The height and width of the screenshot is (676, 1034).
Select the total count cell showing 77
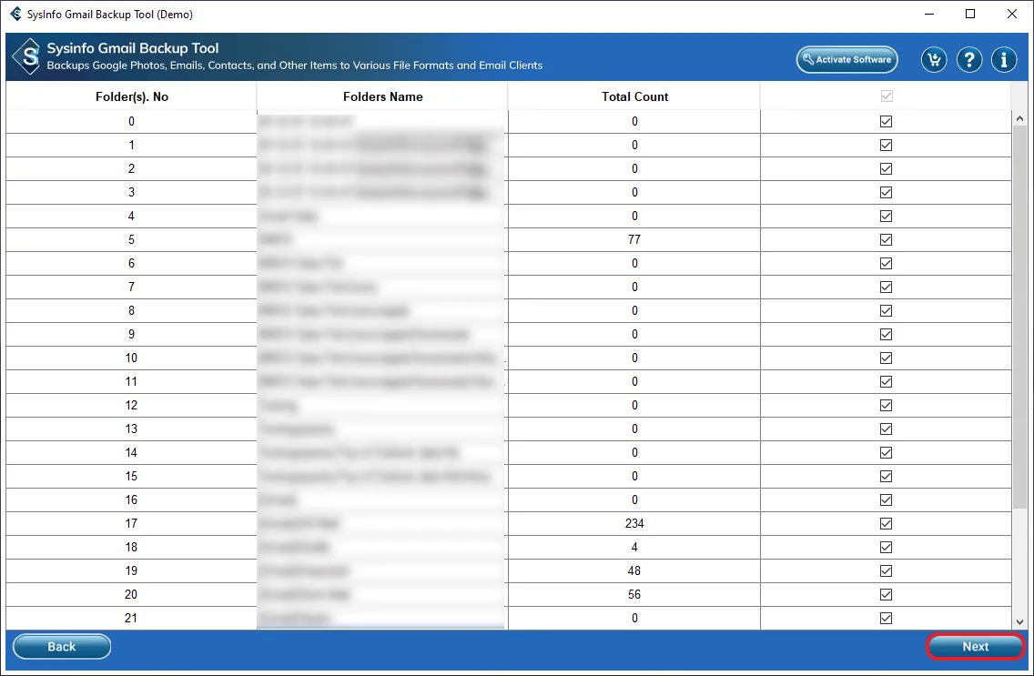point(634,240)
